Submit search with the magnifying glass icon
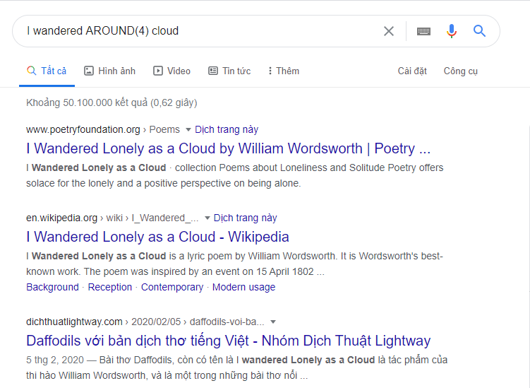The width and height of the screenshot is (530, 388). point(479,31)
